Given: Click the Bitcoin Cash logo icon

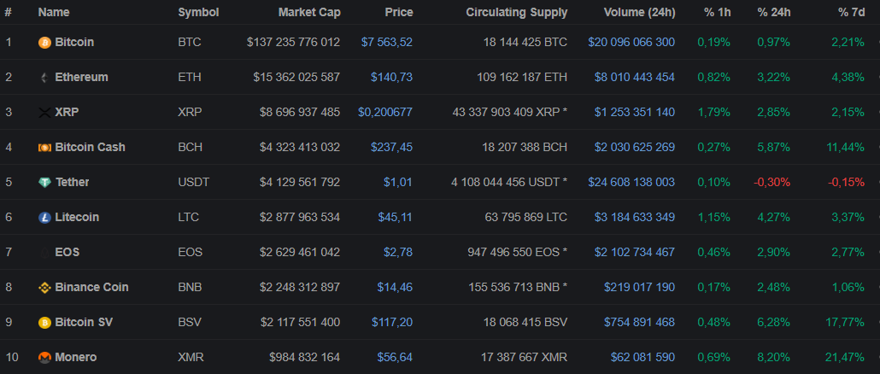Looking at the screenshot, I should 44,147.
